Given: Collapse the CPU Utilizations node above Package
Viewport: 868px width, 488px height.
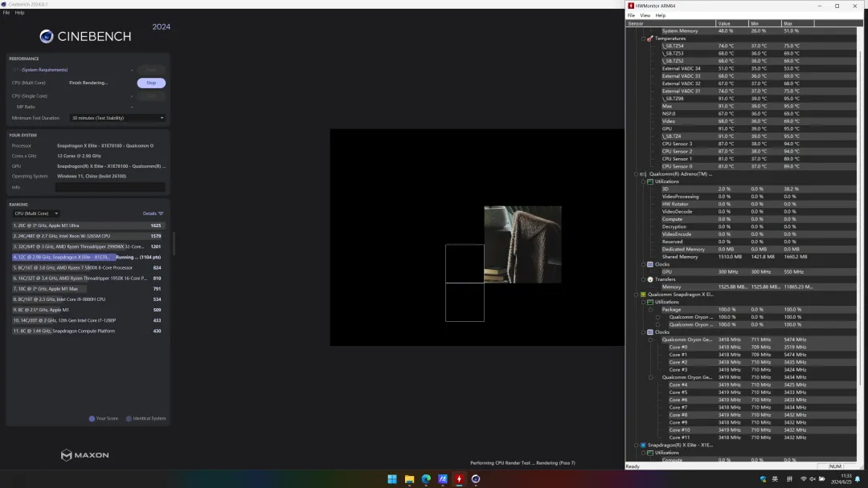Looking at the screenshot, I should tap(643, 302).
